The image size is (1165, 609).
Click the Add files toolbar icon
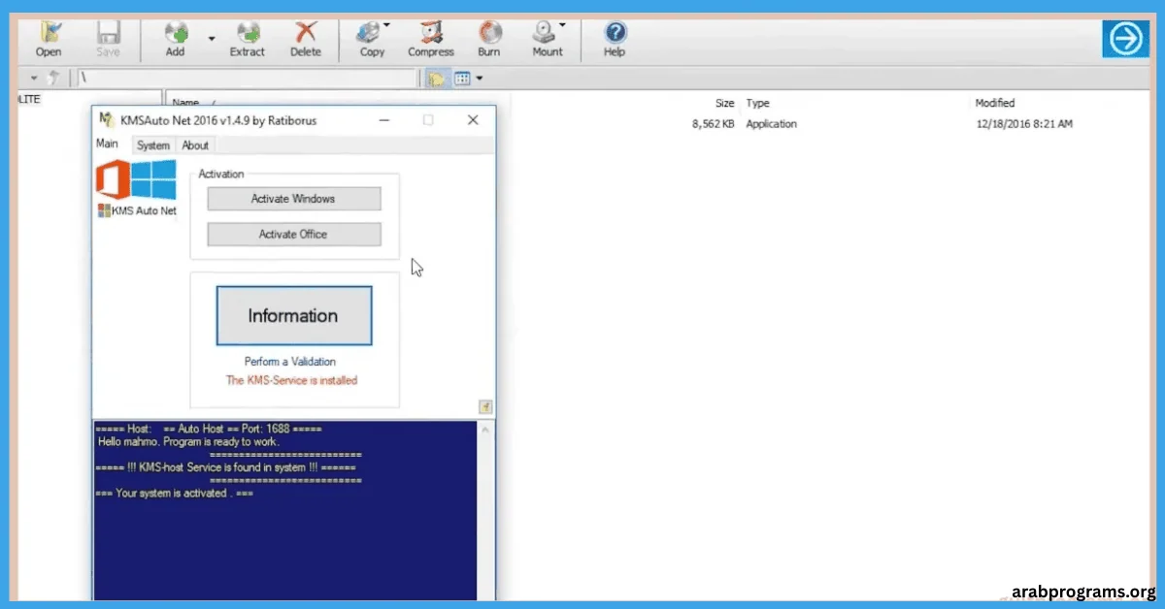(176, 40)
